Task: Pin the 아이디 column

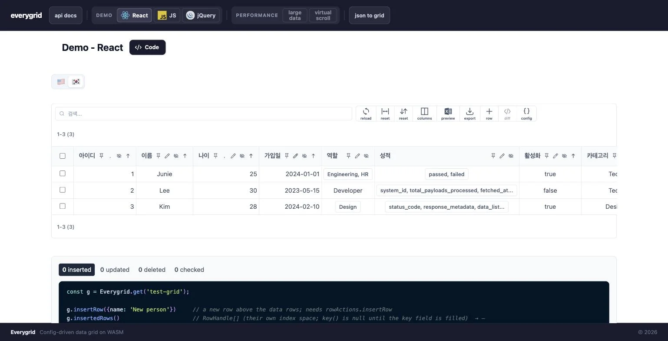Action: (x=101, y=156)
